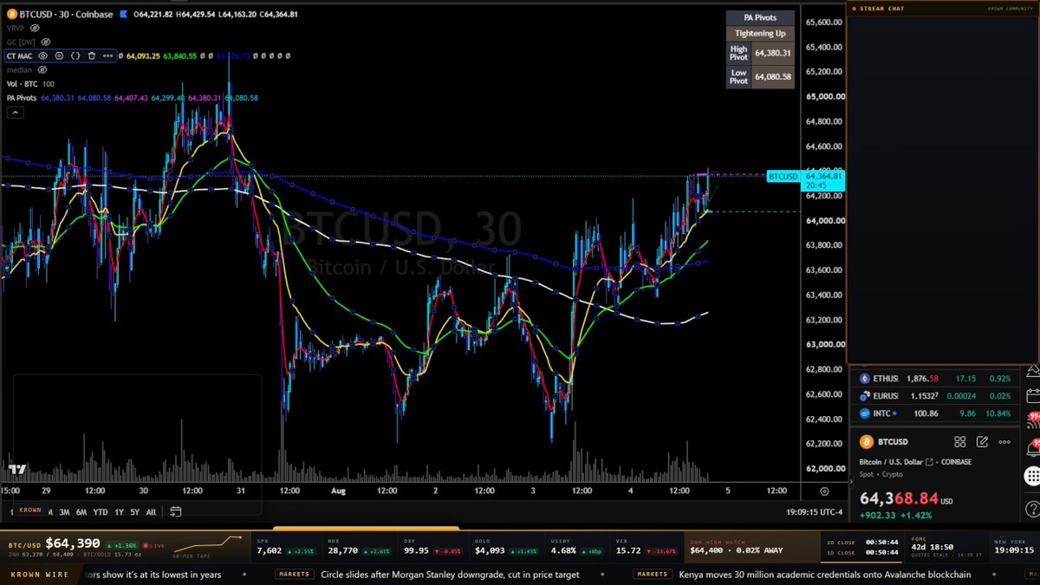Show the hidden VRVP indicator
Image resolution: width=1040 pixels, height=585 pixels.
pyautogui.click(x=34, y=28)
